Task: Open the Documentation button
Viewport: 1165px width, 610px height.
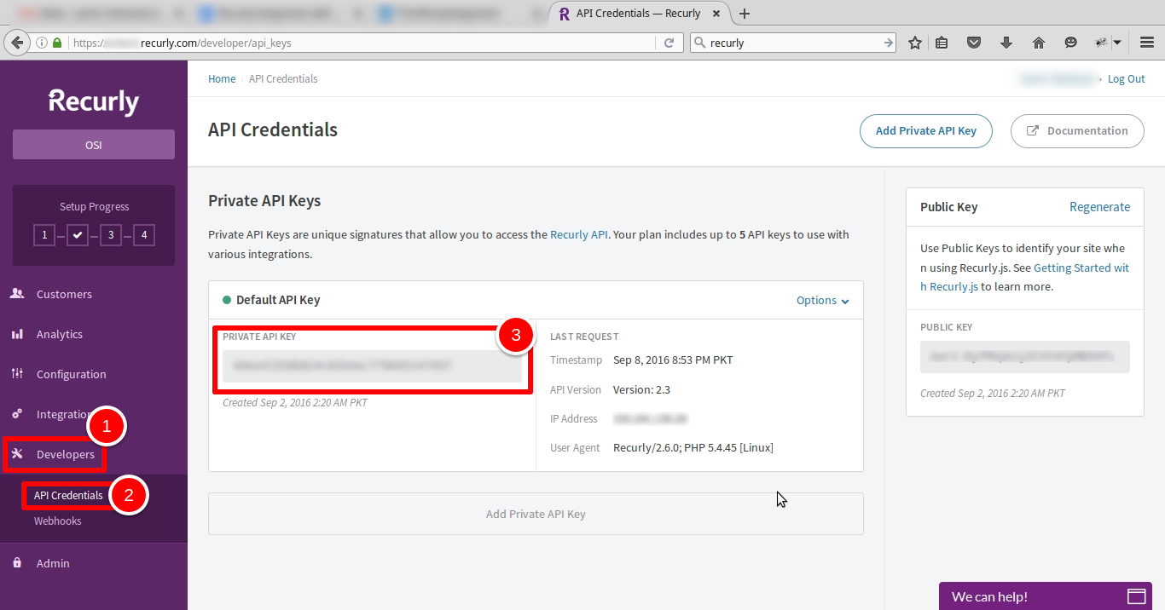Action: pyautogui.click(x=1077, y=131)
